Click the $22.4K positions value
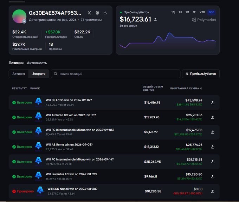 tap(19, 32)
